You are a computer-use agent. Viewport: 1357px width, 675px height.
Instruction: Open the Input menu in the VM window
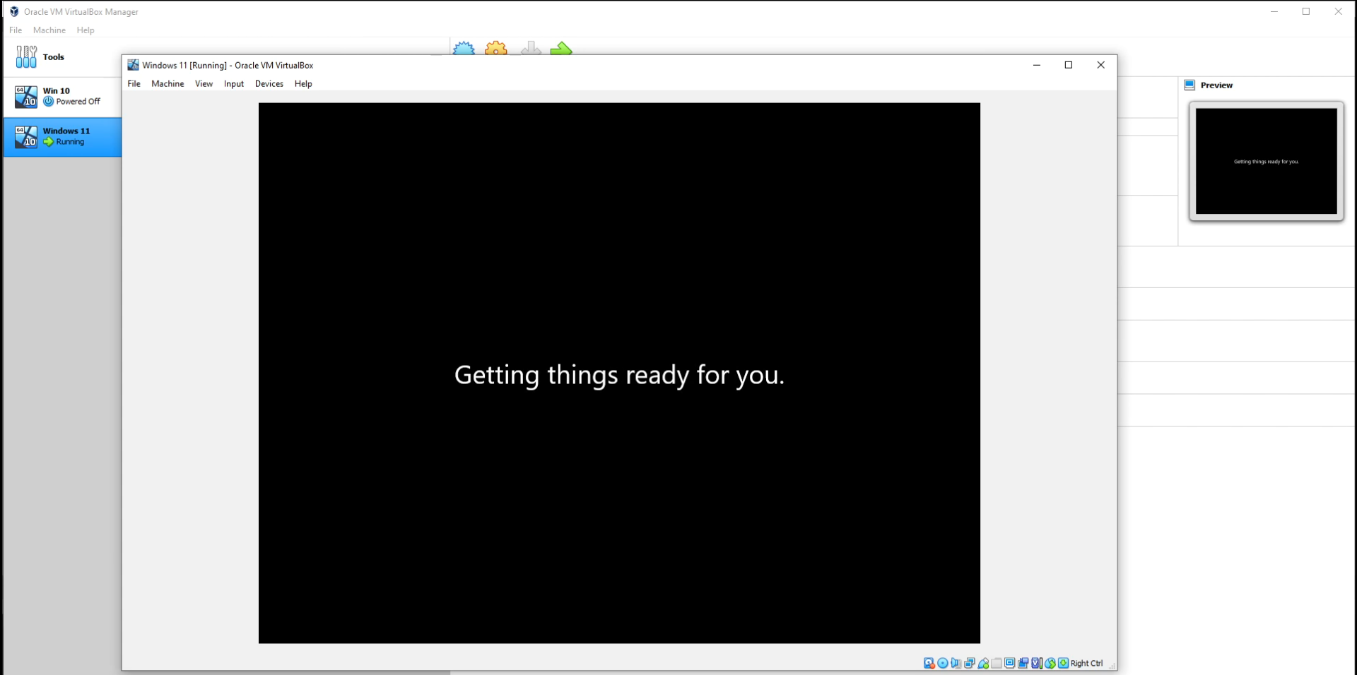pyautogui.click(x=234, y=83)
